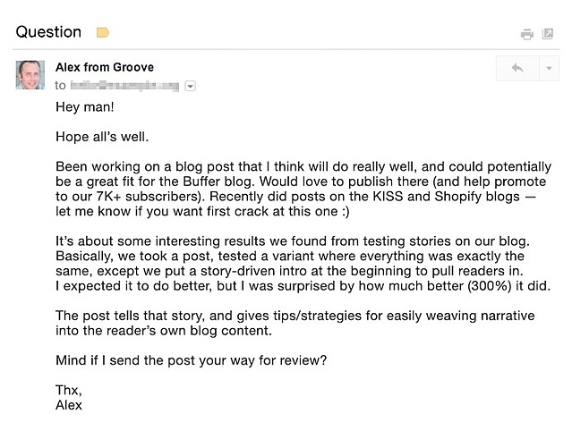Click Alex's profile photo

pos(30,74)
